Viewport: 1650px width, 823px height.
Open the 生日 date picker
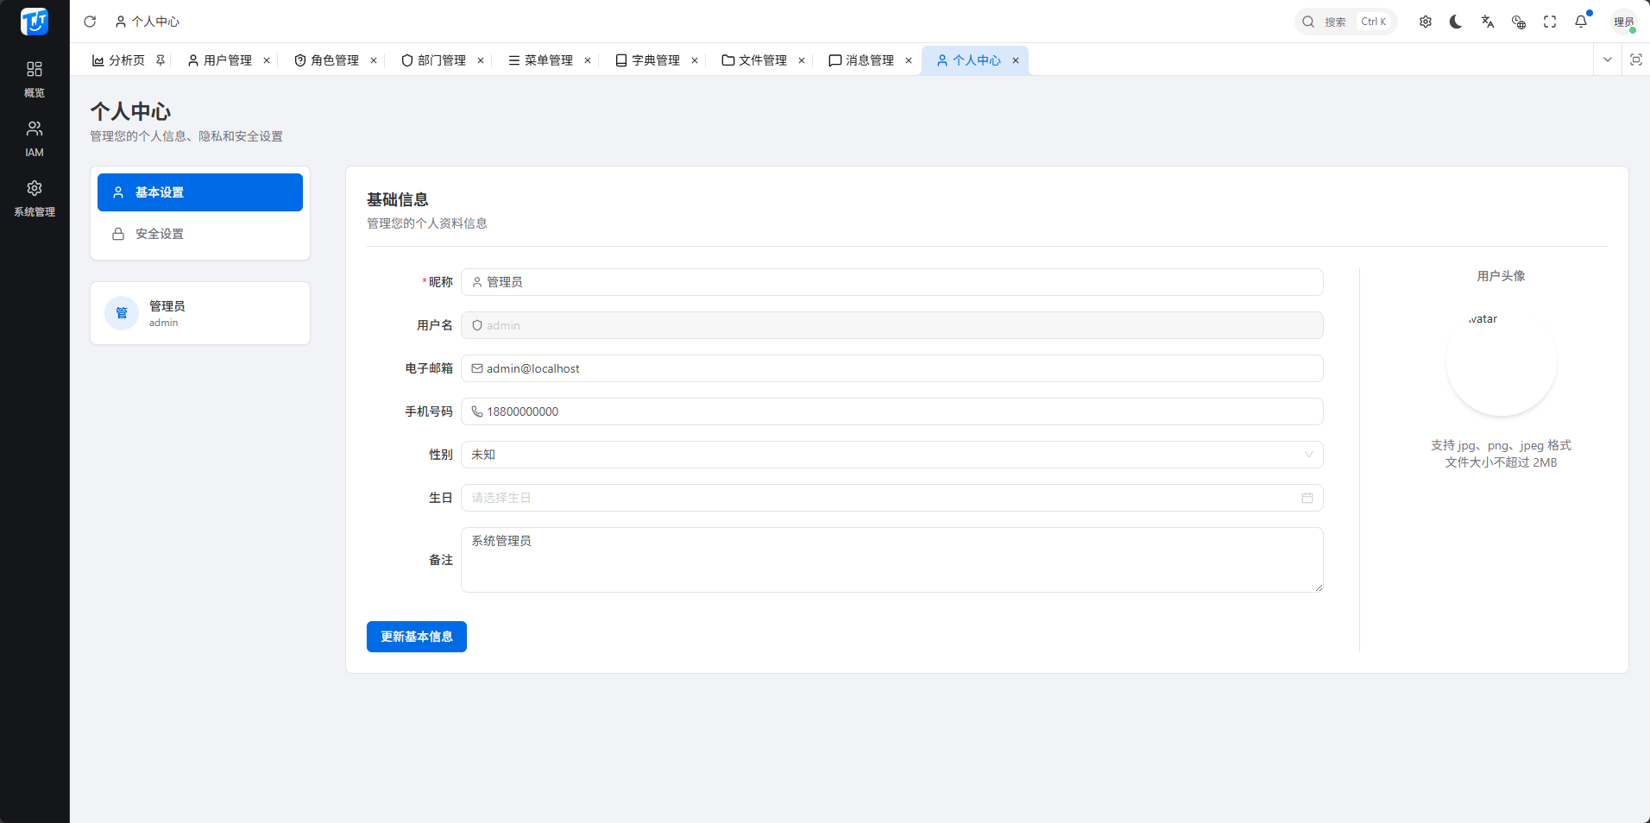coord(891,498)
